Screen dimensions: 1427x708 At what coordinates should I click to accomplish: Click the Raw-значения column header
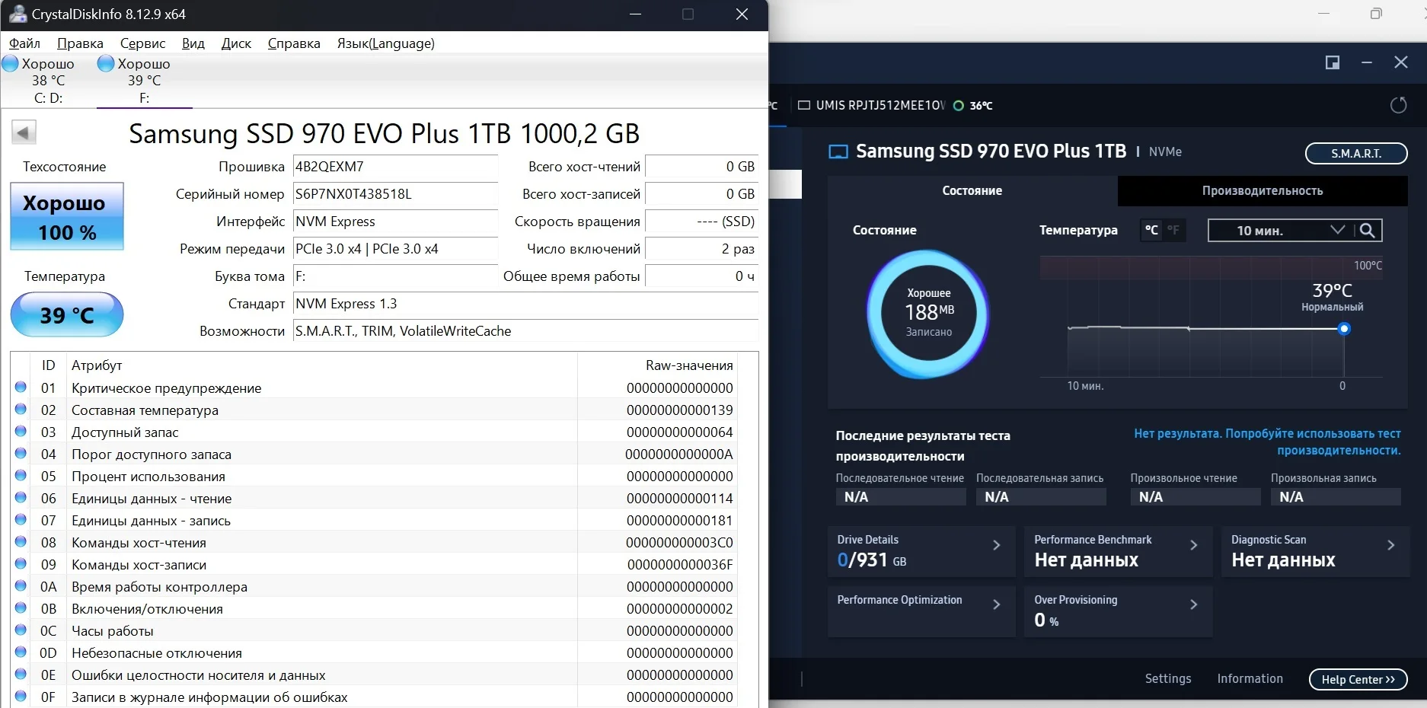click(x=689, y=365)
